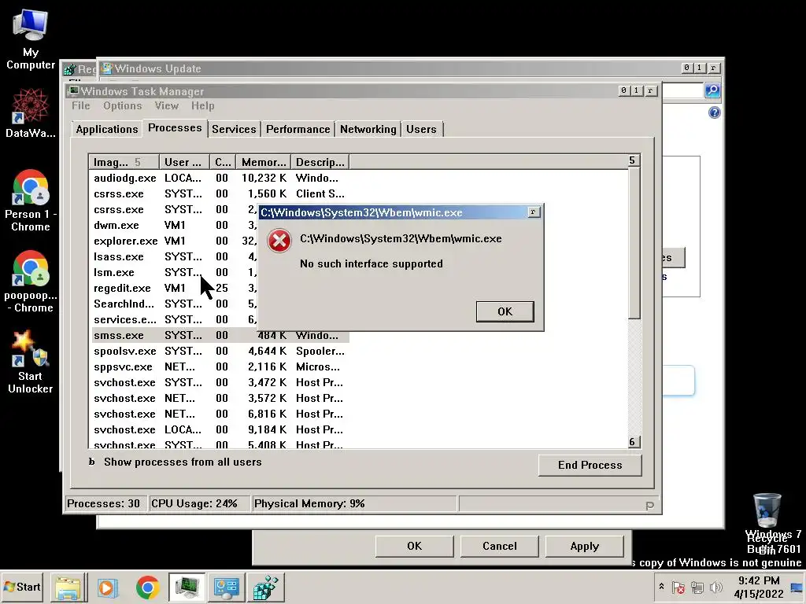Switch to the Applications tab

coord(107,129)
